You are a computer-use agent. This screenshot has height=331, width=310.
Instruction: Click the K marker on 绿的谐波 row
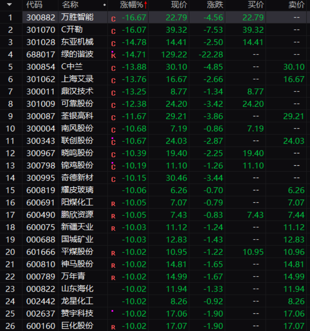pos(113,56)
